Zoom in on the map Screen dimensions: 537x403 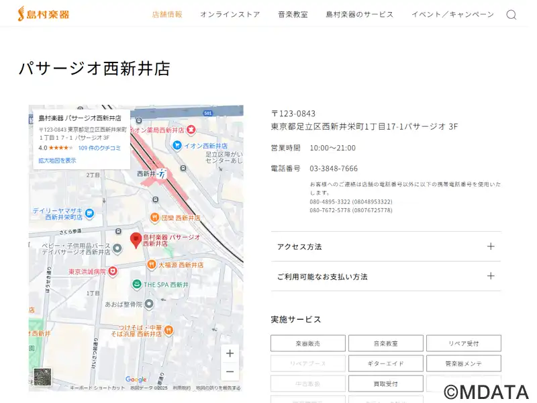(230, 353)
